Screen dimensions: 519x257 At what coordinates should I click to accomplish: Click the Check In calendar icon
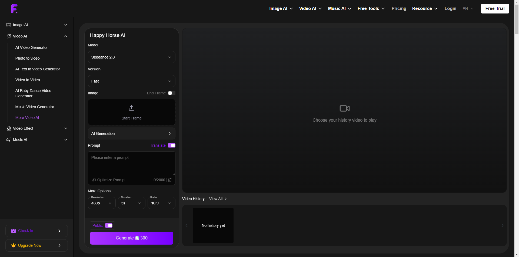(x=14, y=231)
